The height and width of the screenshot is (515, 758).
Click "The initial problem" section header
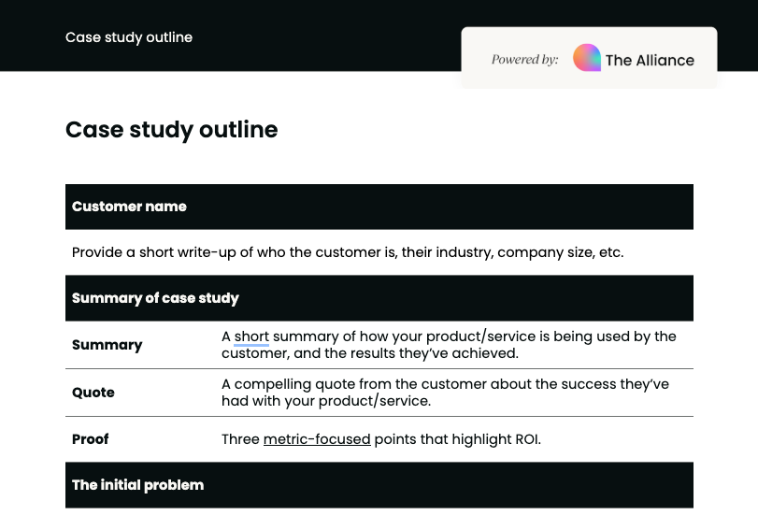[379, 485]
